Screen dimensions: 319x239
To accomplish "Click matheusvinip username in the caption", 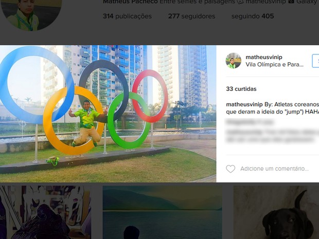I will pyautogui.click(x=244, y=104).
